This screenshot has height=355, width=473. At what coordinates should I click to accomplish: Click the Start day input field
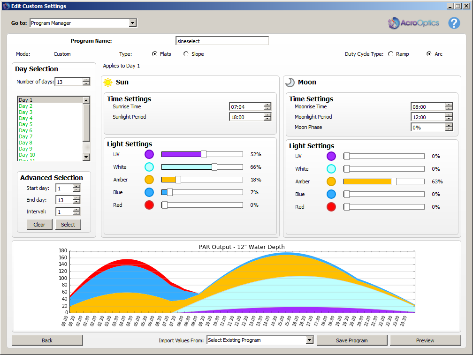click(65, 189)
